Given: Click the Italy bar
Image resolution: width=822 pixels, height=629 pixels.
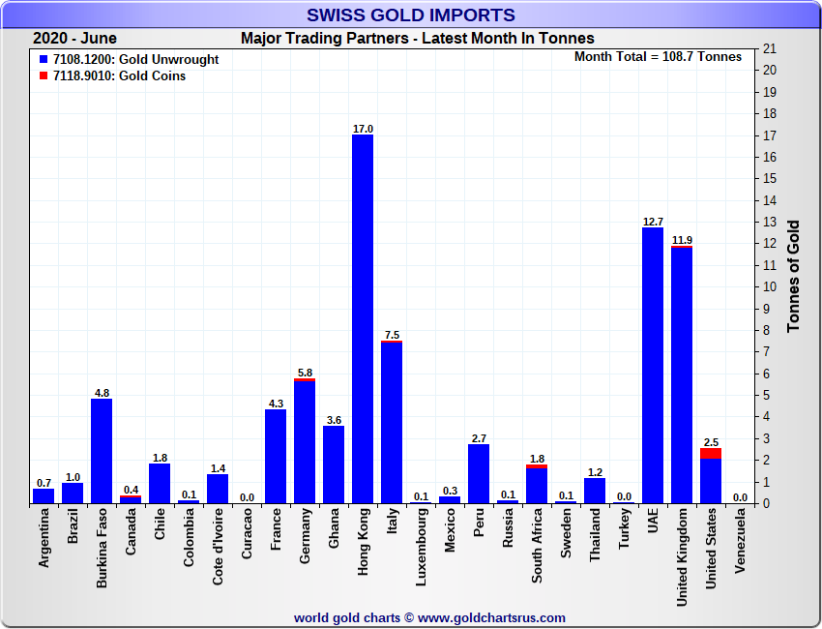Looking at the screenshot, I should point(392,423).
